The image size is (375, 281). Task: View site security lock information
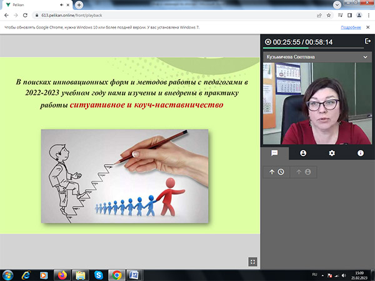(x=37, y=15)
